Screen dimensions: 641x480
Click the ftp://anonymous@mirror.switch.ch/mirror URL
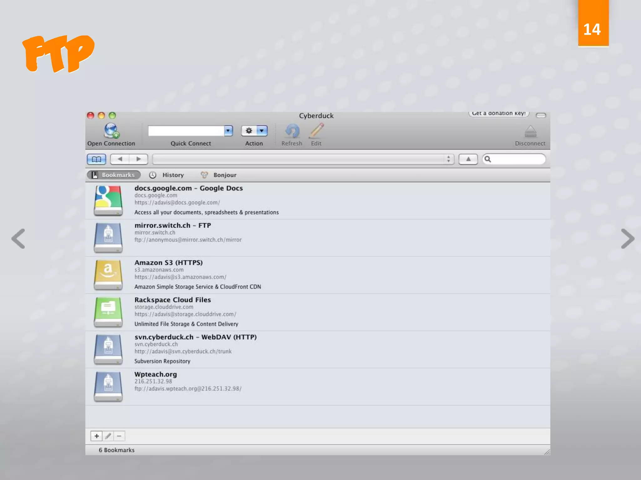pos(188,240)
